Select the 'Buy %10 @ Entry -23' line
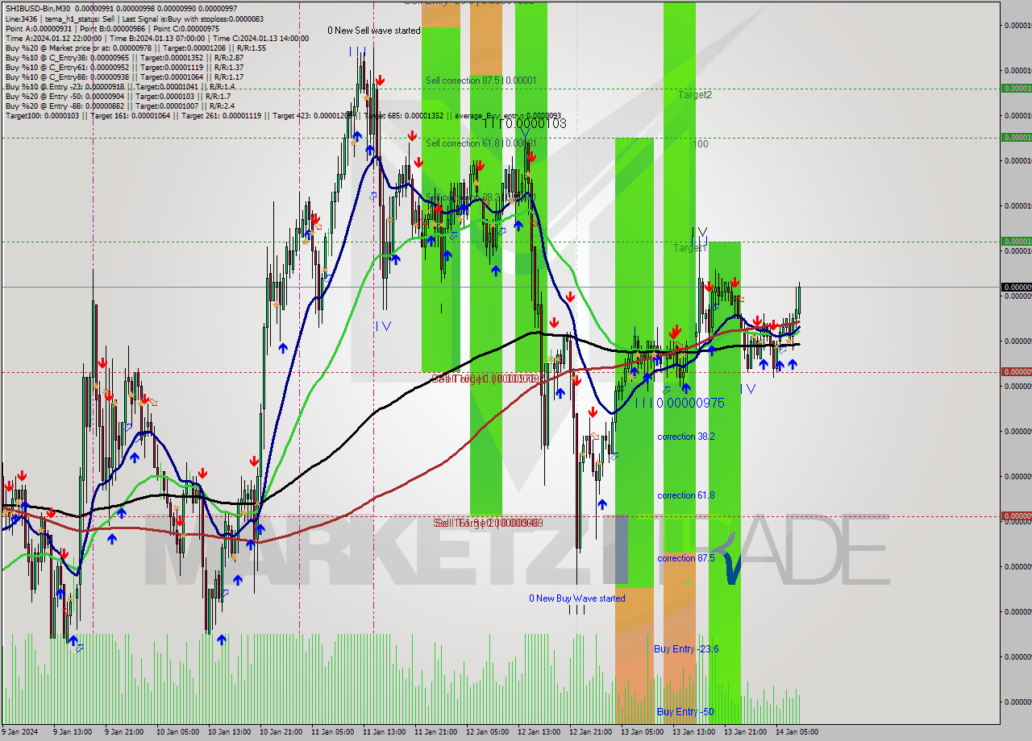1032x741 pixels. (120, 86)
